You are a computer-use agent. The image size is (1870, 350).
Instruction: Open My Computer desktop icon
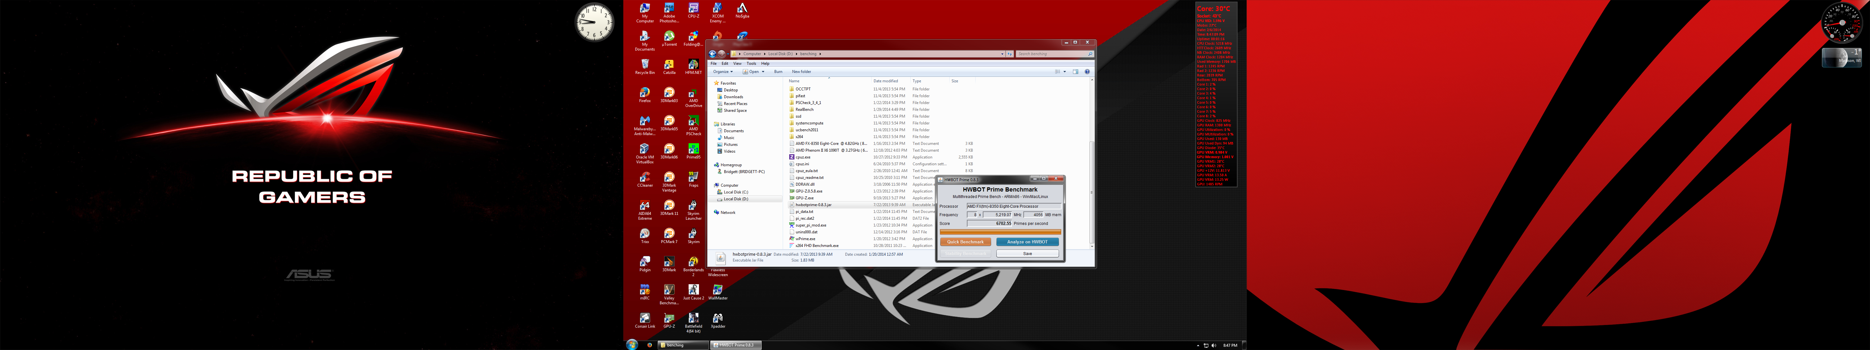tap(645, 13)
